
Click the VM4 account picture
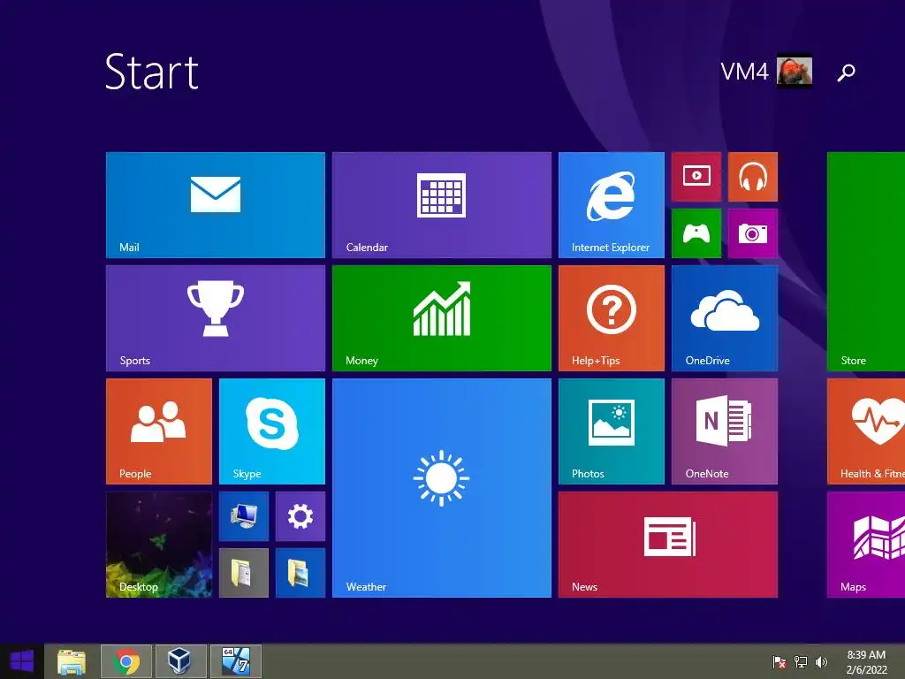tap(795, 71)
